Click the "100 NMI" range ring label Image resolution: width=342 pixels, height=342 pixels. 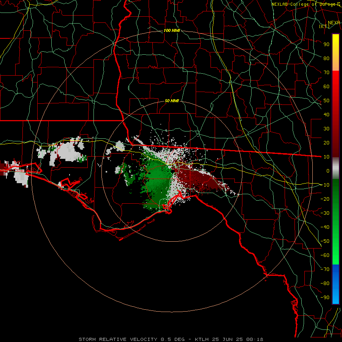tap(172, 30)
